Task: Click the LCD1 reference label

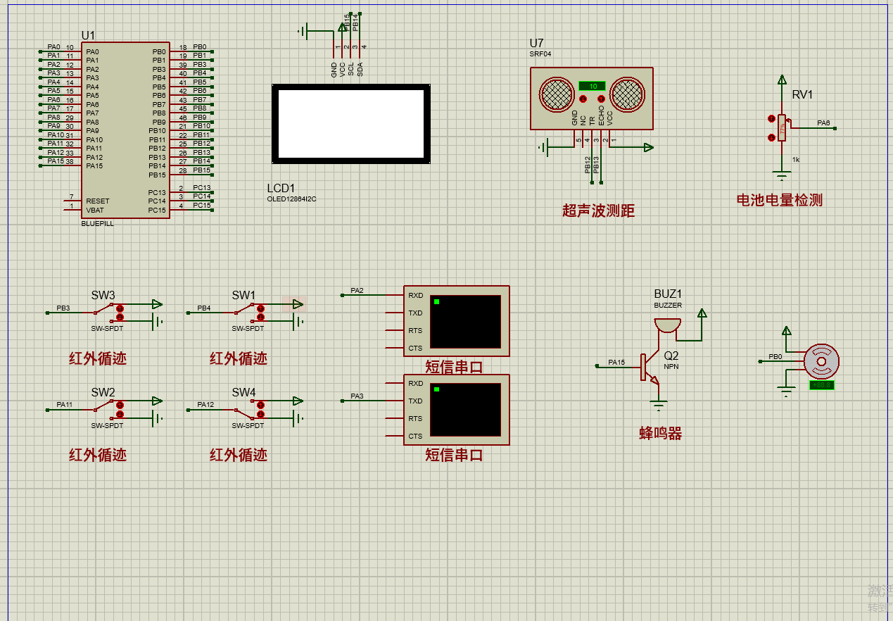Action: click(x=281, y=188)
